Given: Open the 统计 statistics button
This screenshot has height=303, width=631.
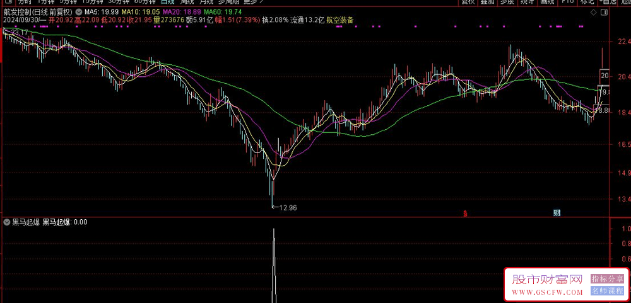Looking at the screenshot, I should (527, 2).
